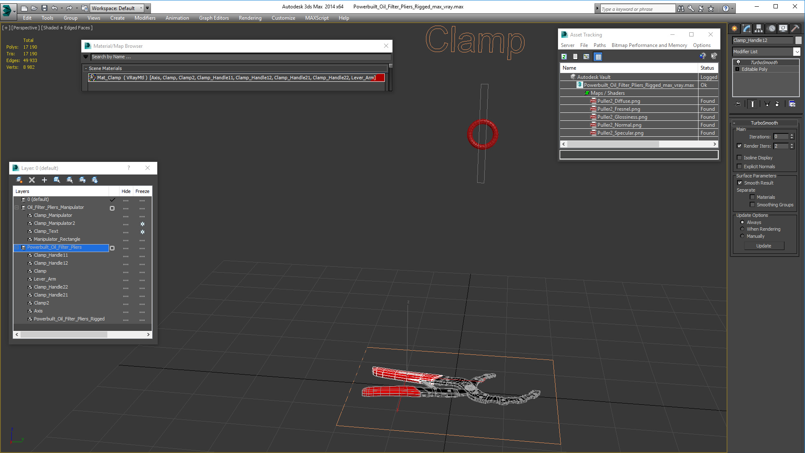
Task: Open the Modify command panel tab
Action: click(747, 29)
